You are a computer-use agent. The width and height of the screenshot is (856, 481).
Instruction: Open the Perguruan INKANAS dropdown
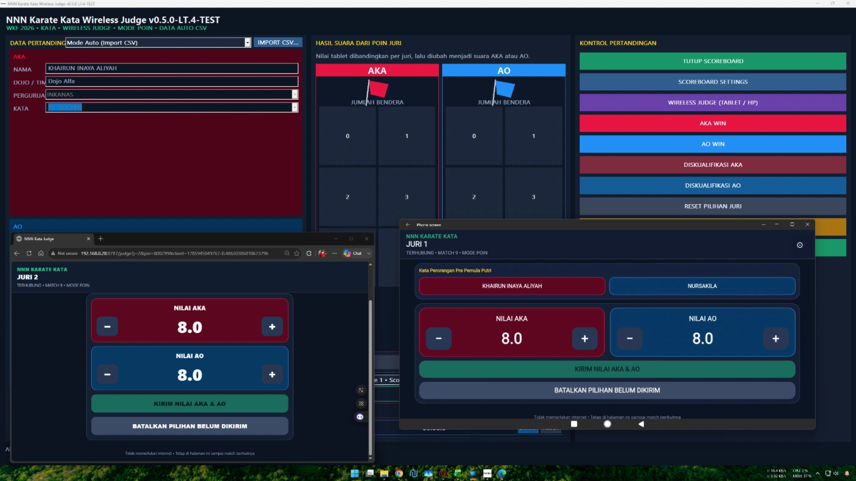coord(295,94)
